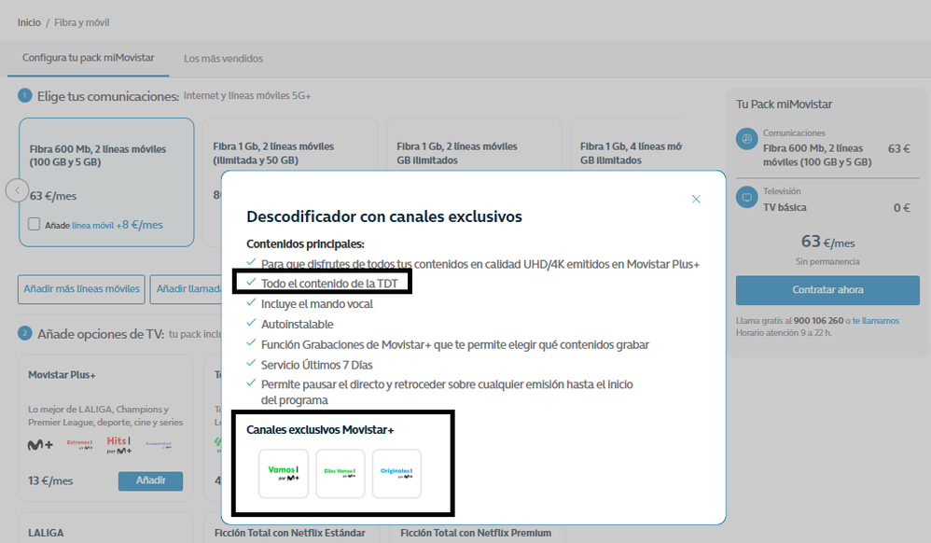This screenshot has width=931, height=543.
Task: Click the Vamos channel logo
Action: 283,474
